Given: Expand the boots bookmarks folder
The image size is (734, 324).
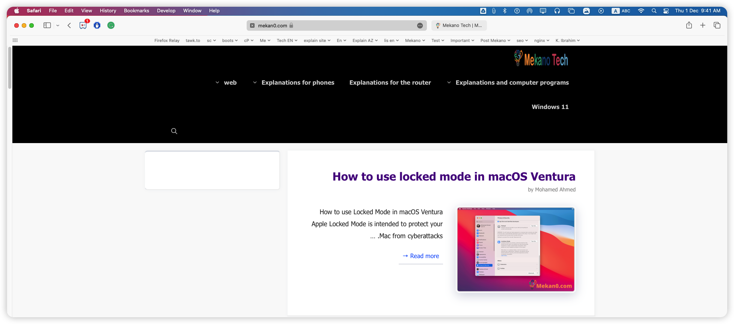Looking at the screenshot, I should [x=230, y=40].
